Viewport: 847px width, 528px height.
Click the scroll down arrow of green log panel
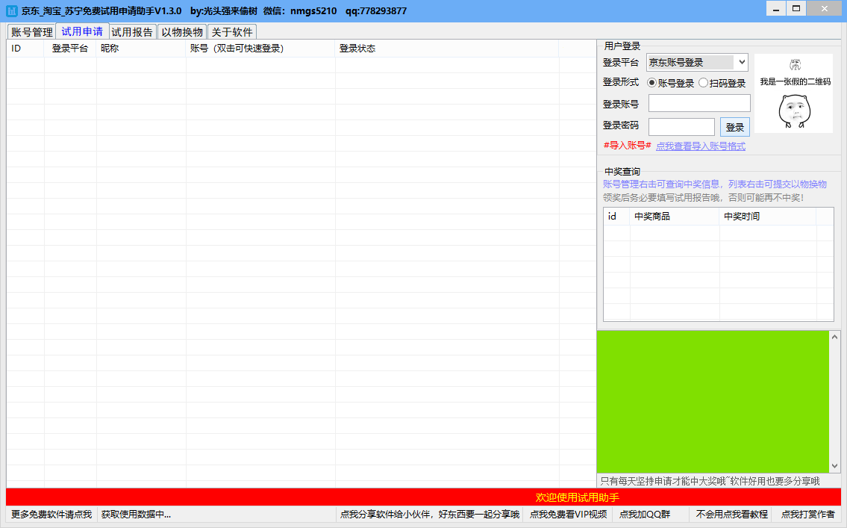point(834,466)
